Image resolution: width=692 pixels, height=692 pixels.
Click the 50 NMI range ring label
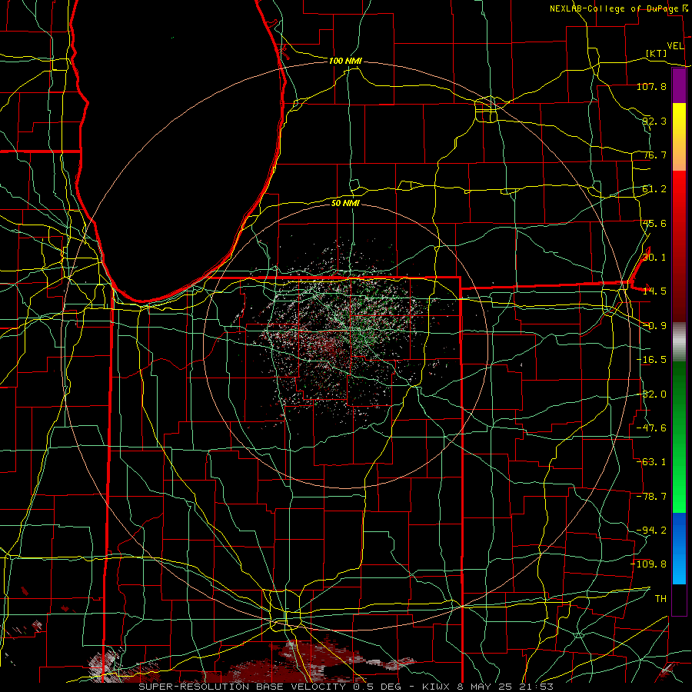345,203
